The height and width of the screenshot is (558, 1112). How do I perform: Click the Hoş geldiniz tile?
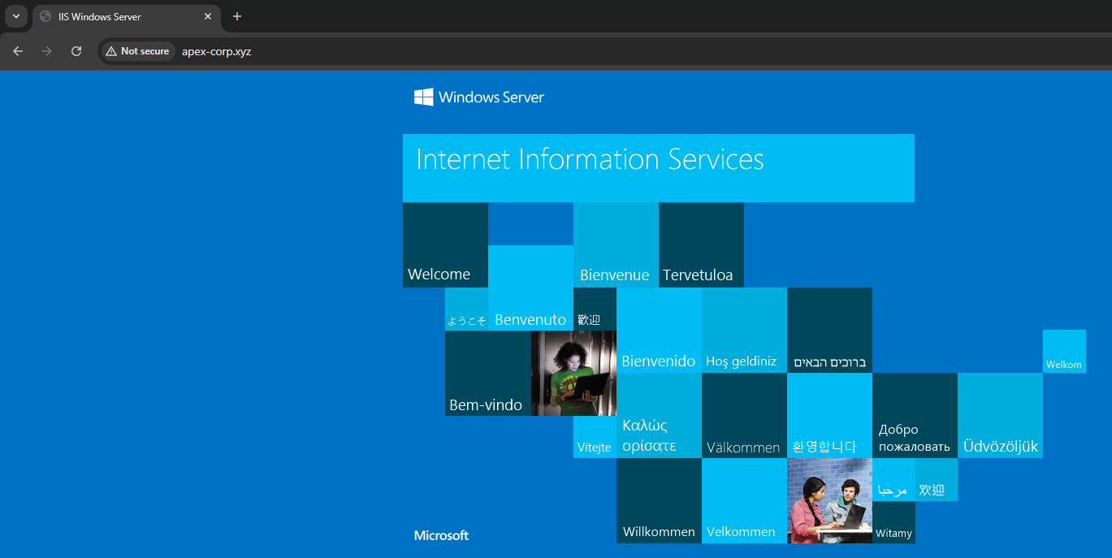click(744, 330)
